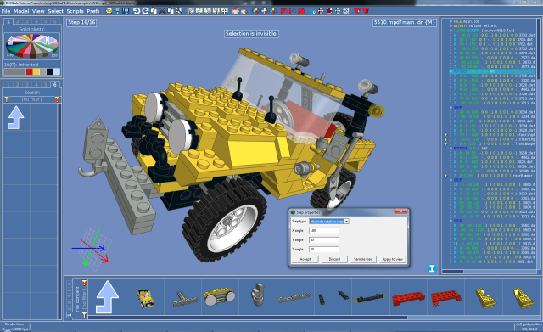Click the up arrow on the color wheel

[11, 41]
